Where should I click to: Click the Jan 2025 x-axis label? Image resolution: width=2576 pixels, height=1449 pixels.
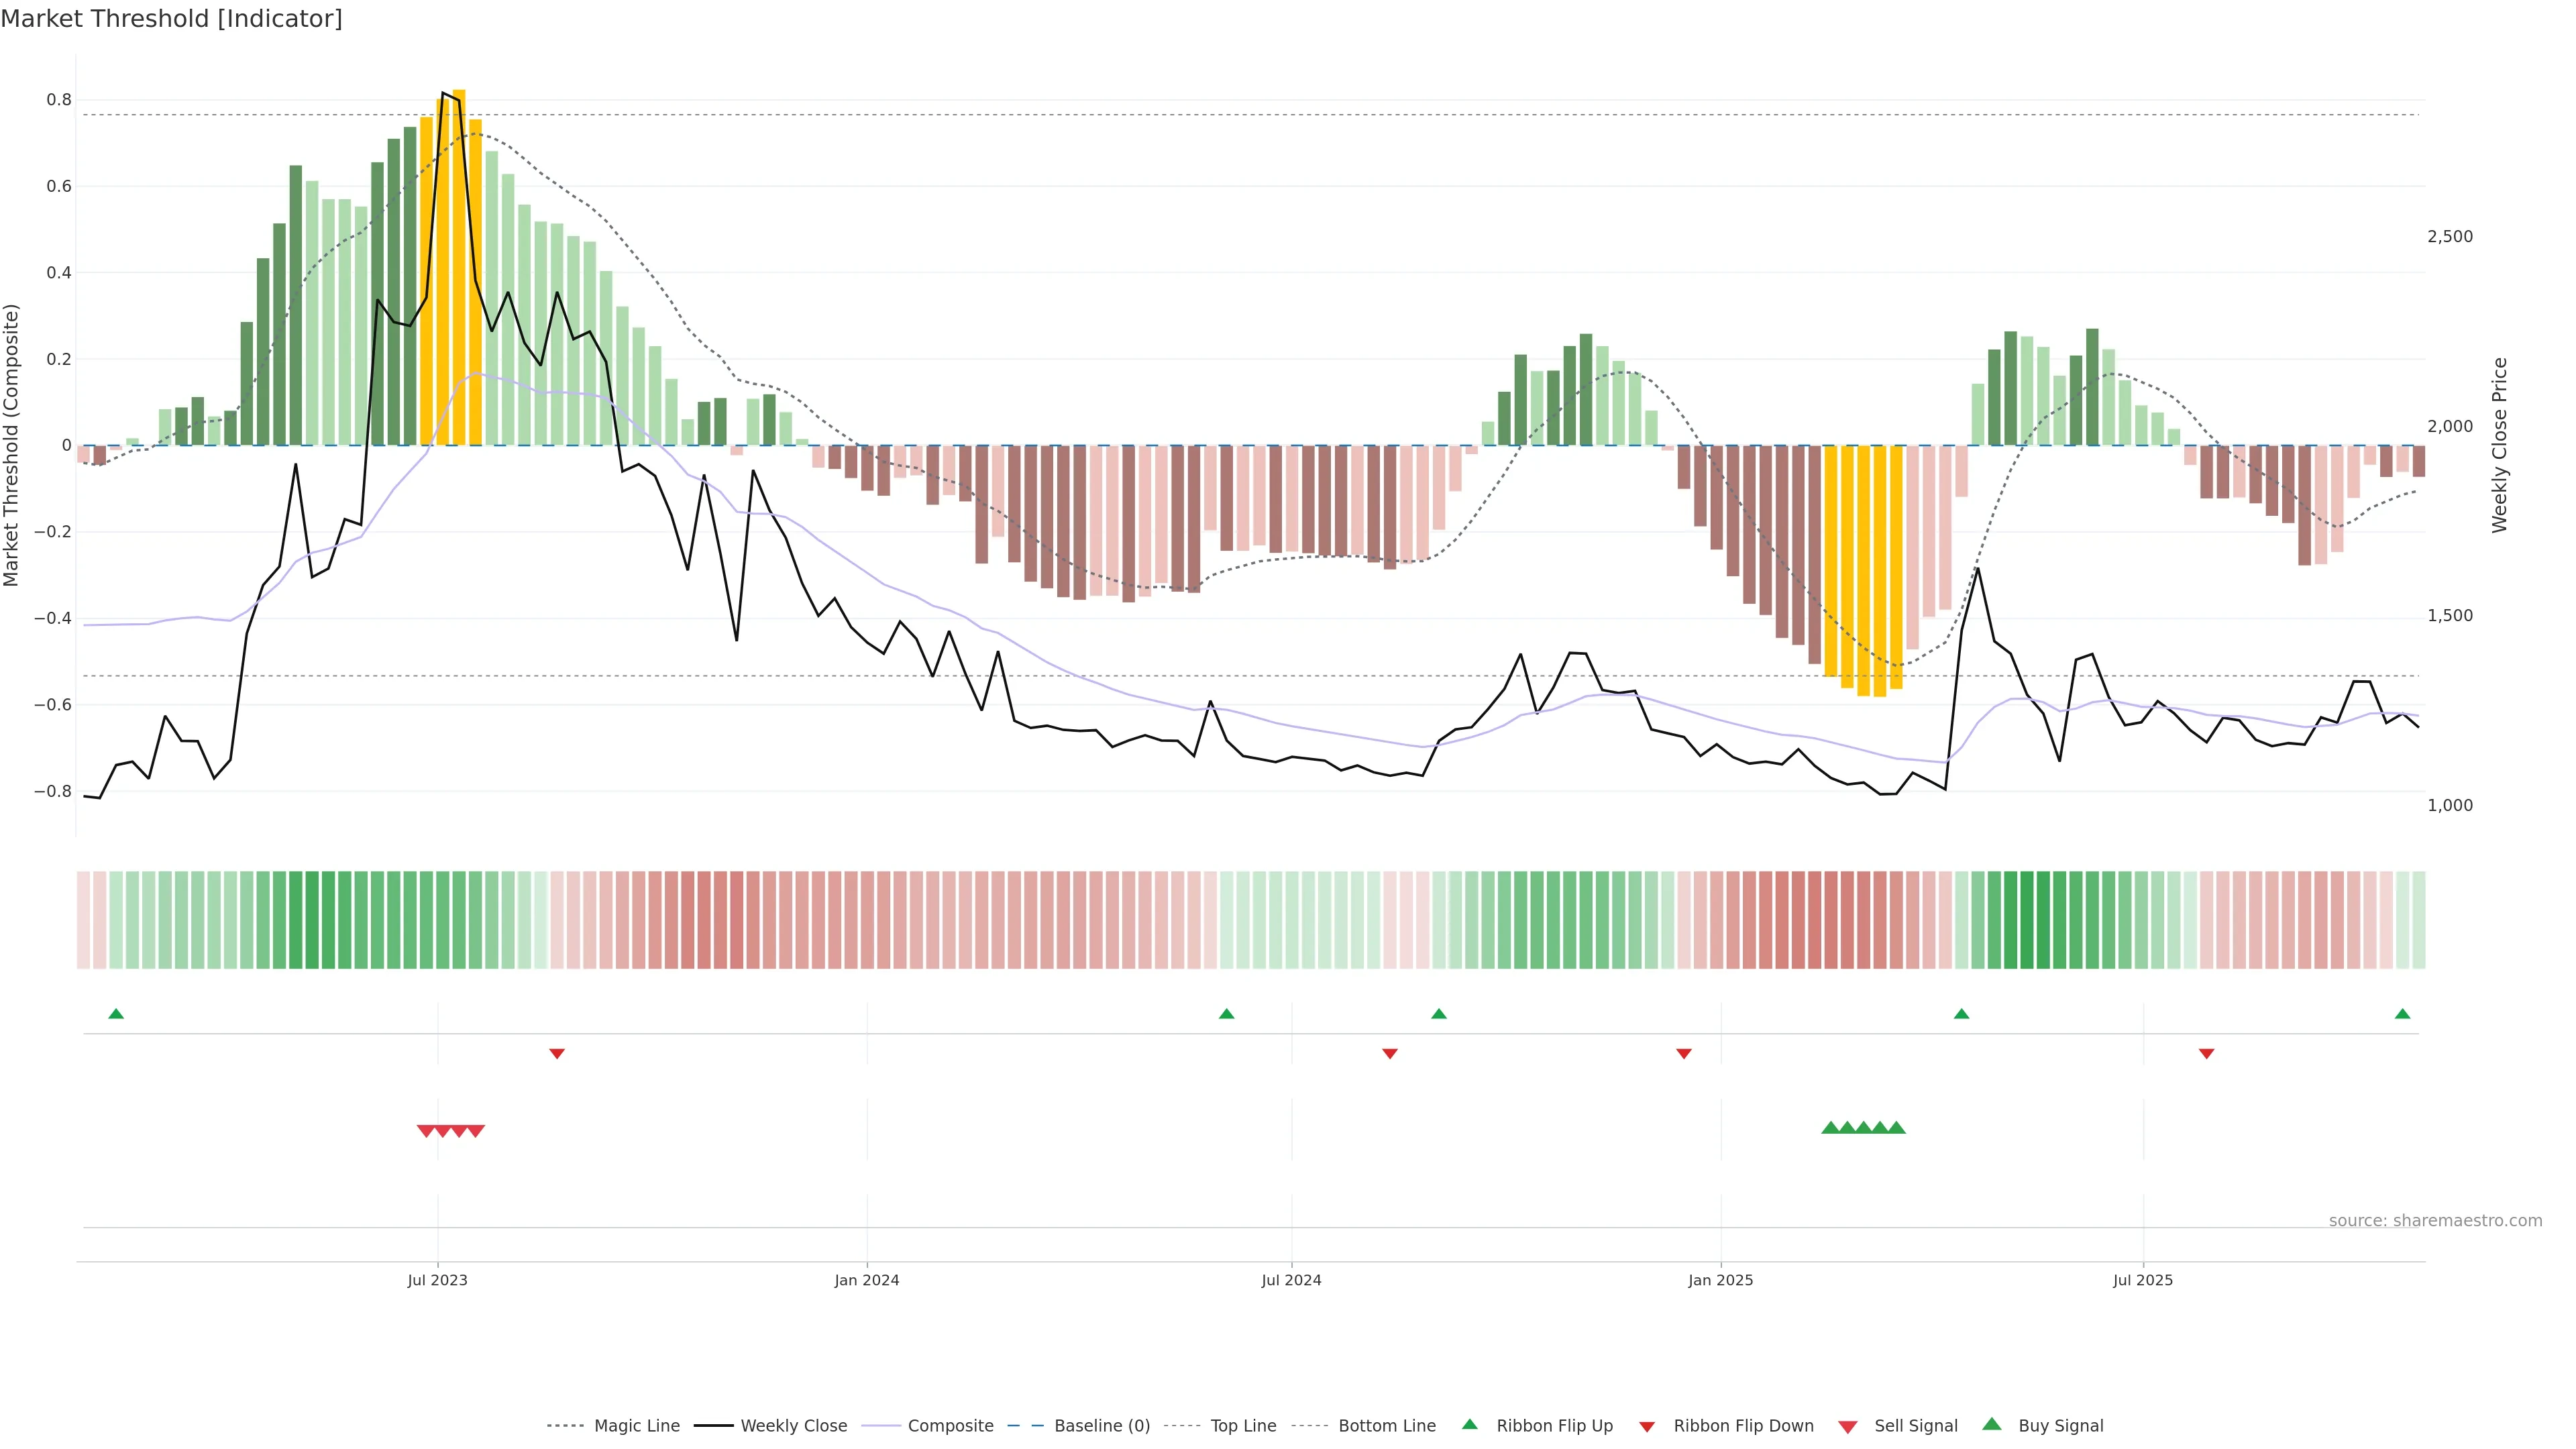[x=1720, y=1280]
